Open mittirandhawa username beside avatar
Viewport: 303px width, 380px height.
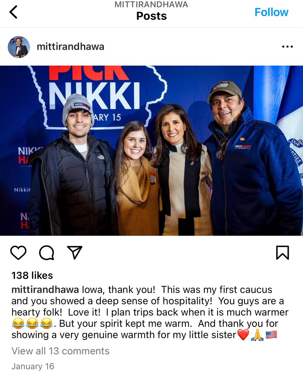70,47
